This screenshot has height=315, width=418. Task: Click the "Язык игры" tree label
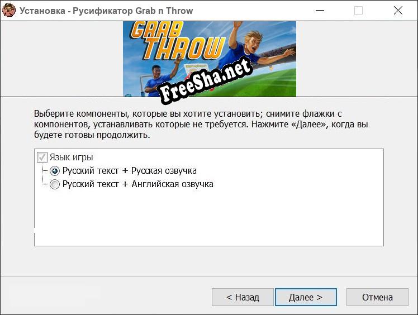(x=71, y=157)
